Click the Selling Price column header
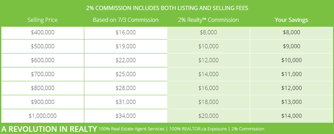The height and width of the screenshot is (134, 334). point(42,20)
